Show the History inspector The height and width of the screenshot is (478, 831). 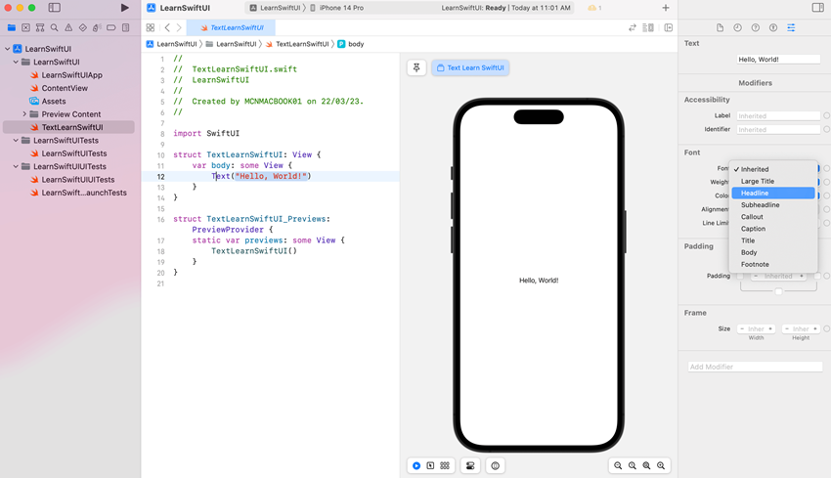738,27
